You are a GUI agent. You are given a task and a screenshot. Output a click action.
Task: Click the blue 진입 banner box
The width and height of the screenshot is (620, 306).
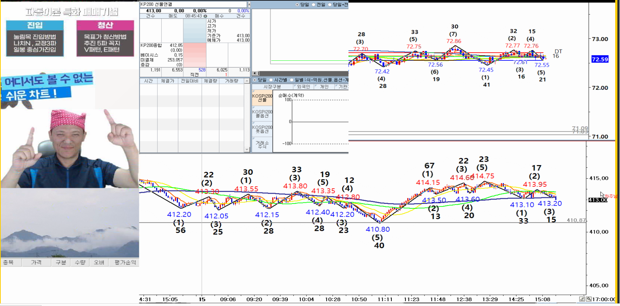pyautogui.click(x=35, y=38)
